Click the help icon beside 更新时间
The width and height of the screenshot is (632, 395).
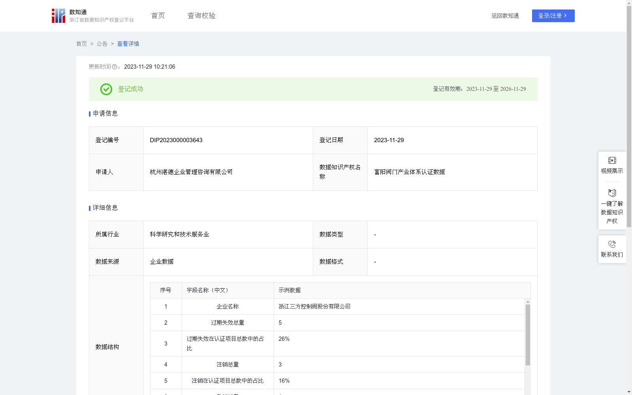coord(115,67)
